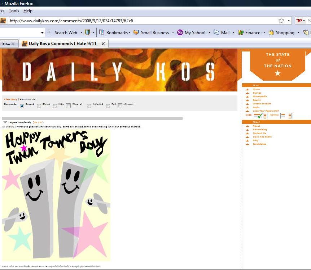
Task: Click the Shopping toolbar icon
Action: click(271, 32)
